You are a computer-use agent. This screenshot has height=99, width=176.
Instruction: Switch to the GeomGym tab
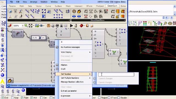[112, 6]
